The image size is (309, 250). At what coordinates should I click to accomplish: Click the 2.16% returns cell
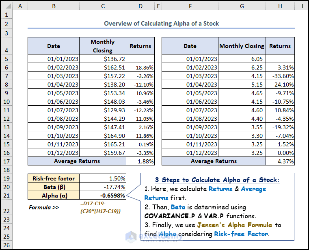140,127
